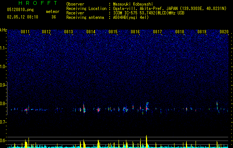
Task: Click the 0815 time marker
Action: point(113,32)
